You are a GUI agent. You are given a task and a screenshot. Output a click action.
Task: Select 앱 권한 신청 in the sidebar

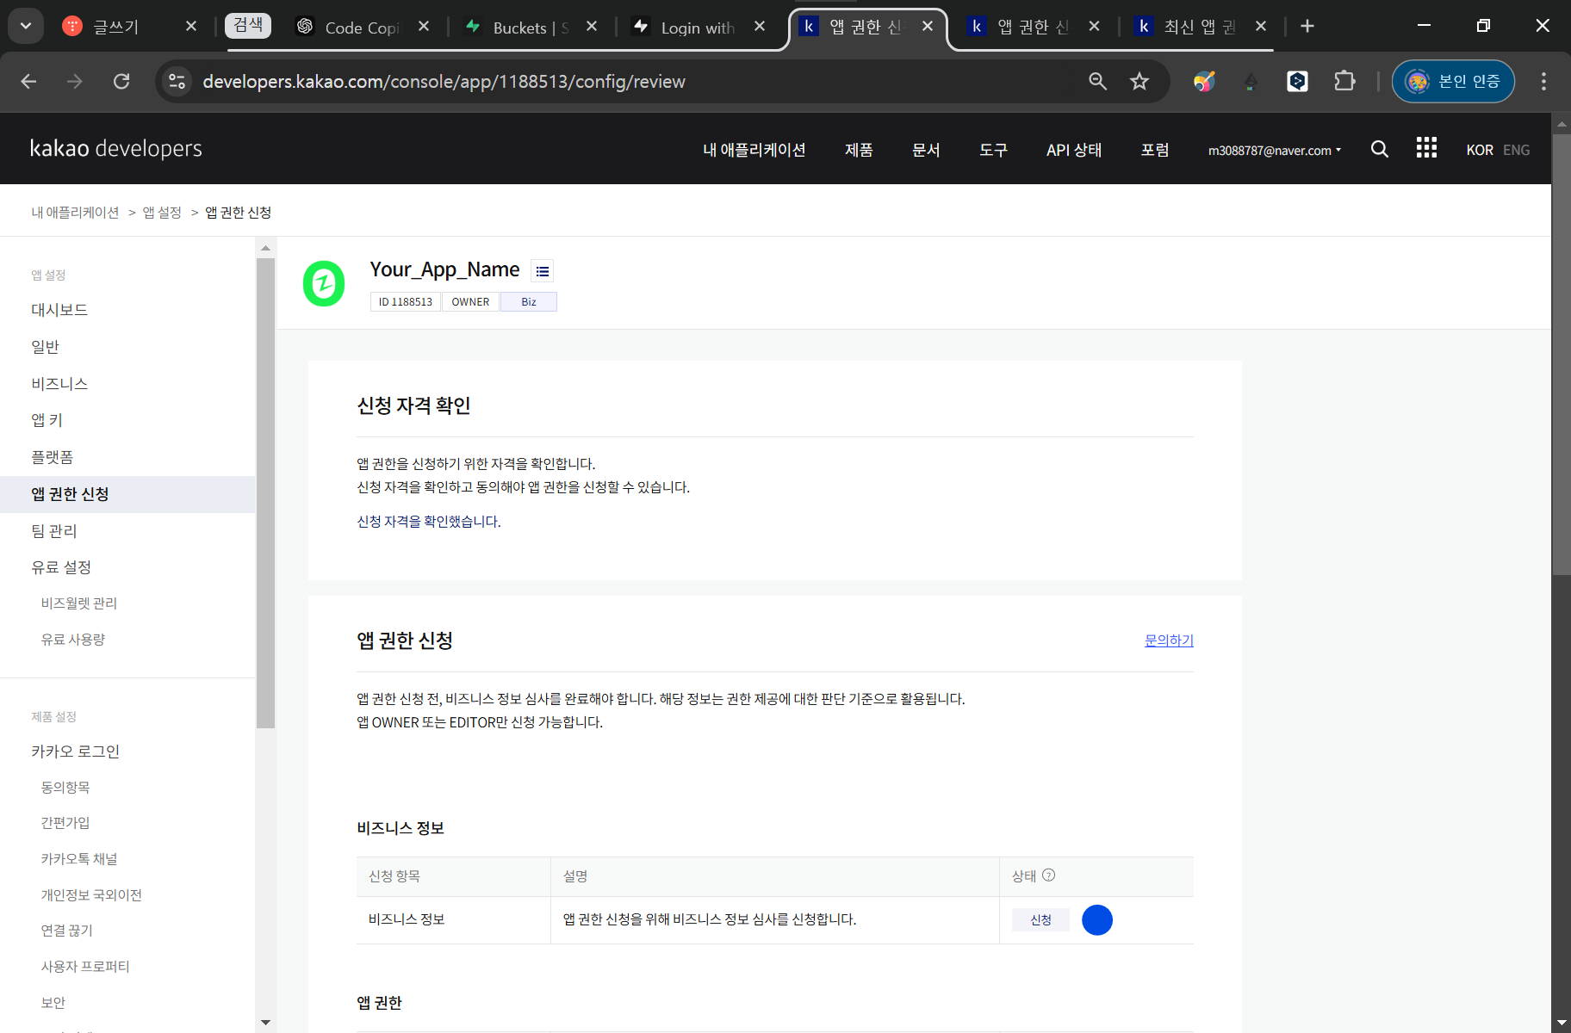(x=127, y=494)
